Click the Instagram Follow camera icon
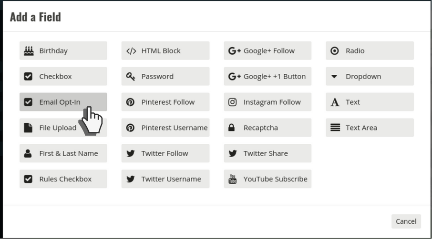Viewport: 432px width, 239px height. tap(233, 102)
